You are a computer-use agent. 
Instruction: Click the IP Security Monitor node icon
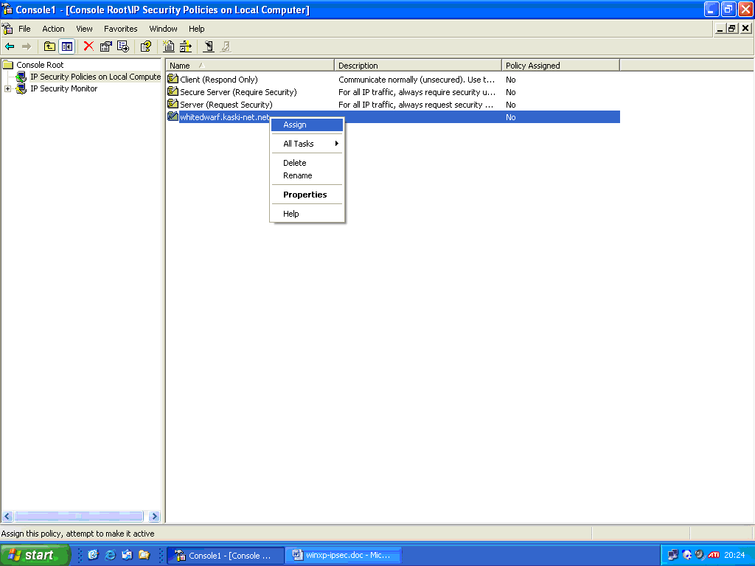(21, 88)
